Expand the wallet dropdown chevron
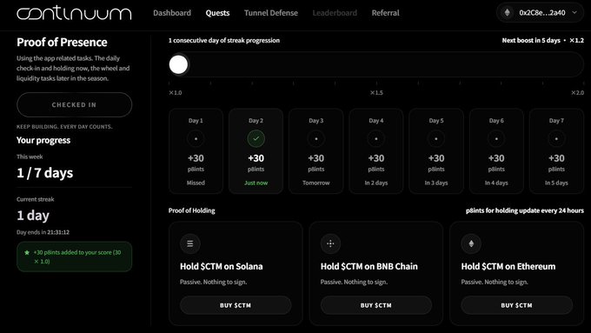Viewport: 591px width, 333px height. [574, 12]
